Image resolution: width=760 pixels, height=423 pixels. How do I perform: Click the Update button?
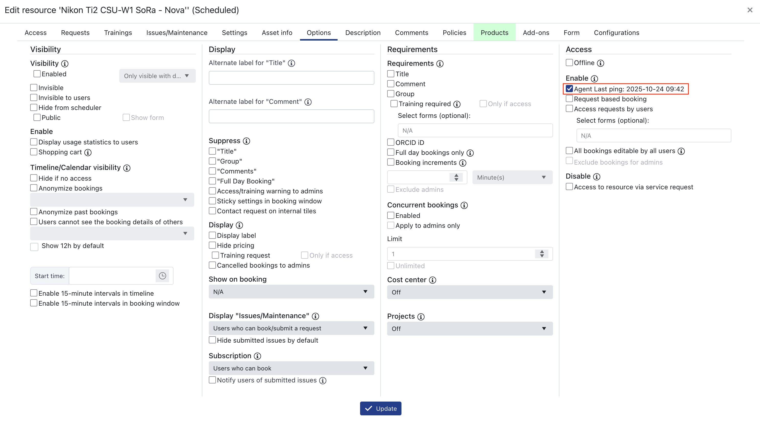point(380,408)
